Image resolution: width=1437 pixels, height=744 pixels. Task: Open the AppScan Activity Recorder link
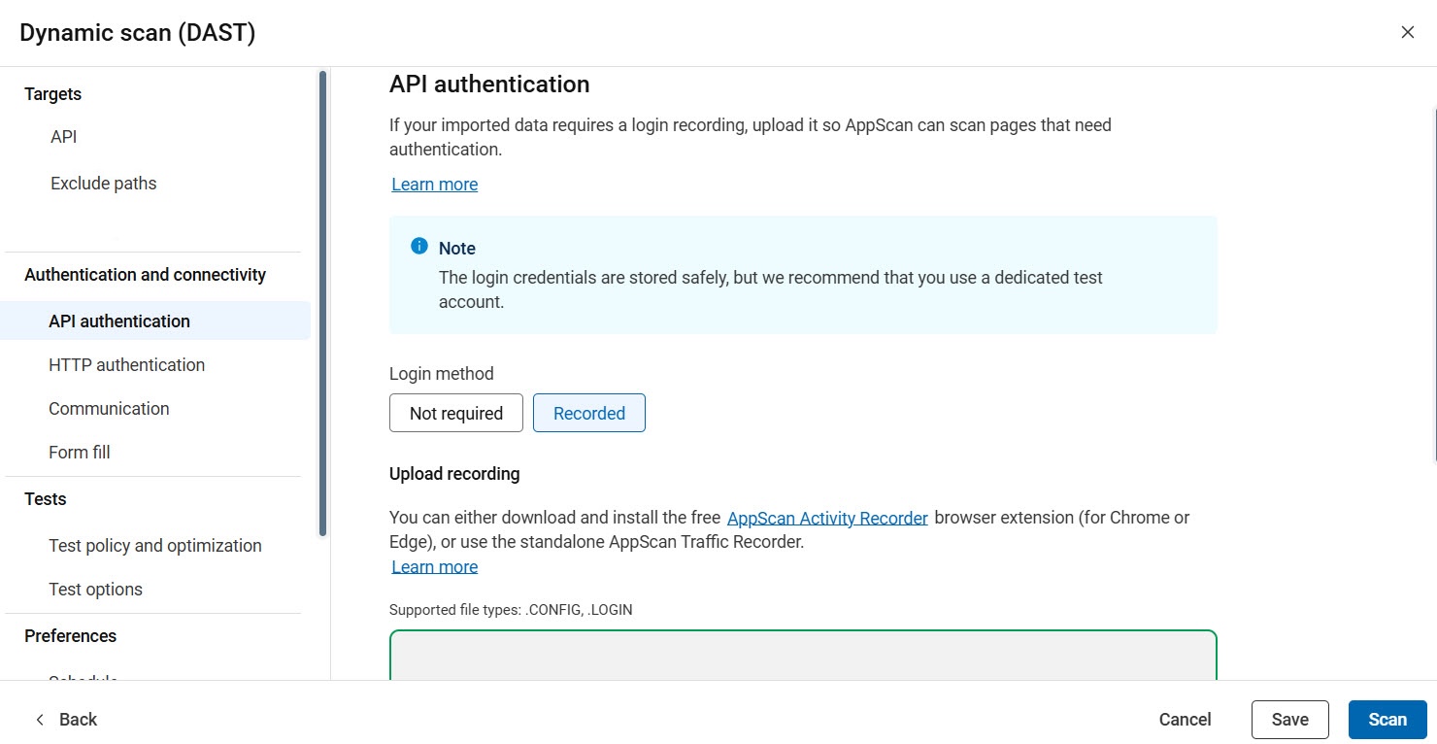[x=826, y=517]
